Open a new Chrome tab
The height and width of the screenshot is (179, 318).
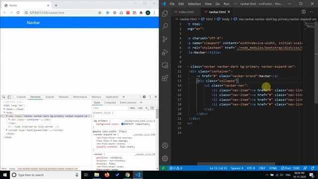tap(56, 5)
